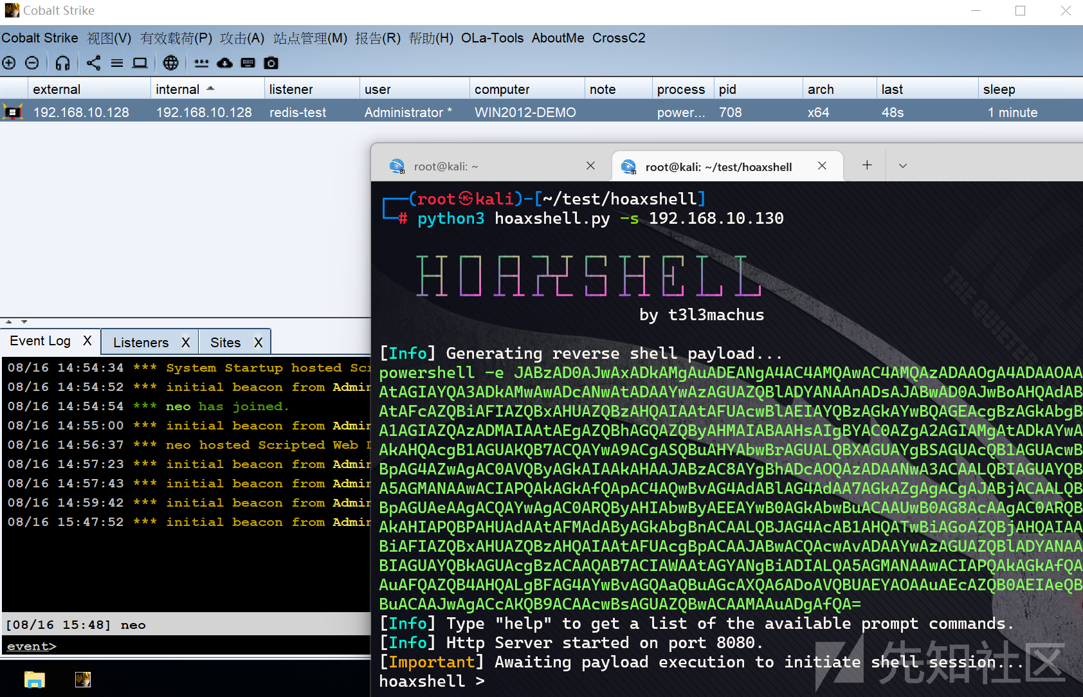
Task: Click 'neo hosted Scripted Web' log line
Action: [189, 445]
